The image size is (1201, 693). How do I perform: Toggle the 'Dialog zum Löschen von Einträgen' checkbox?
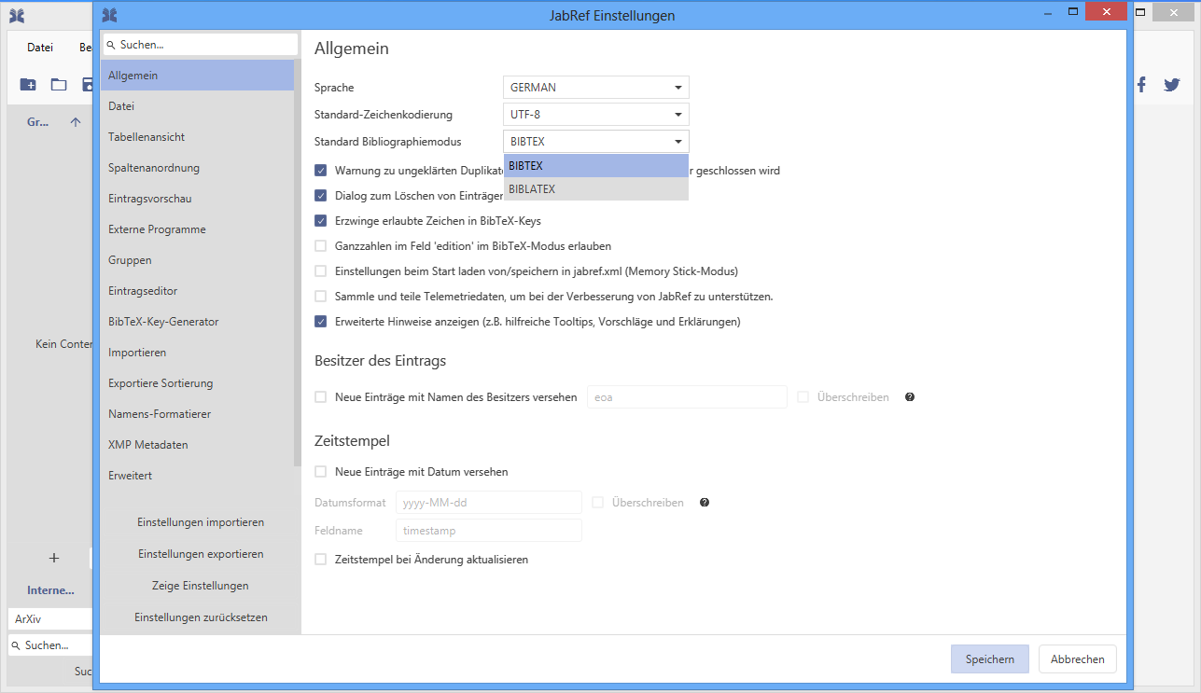(x=321, y=196)
